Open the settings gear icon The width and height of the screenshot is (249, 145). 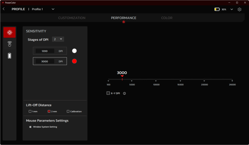point(239,9)
